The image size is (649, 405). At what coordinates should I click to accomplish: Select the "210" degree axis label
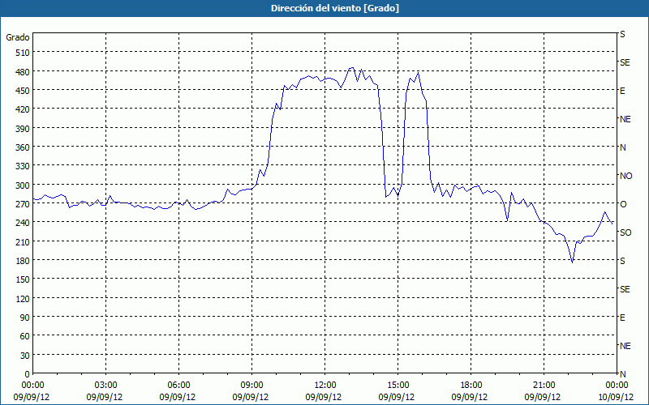[x=23, y=241]
